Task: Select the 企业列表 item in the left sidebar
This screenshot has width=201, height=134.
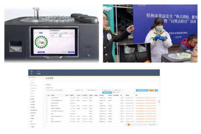Action: 32,80
